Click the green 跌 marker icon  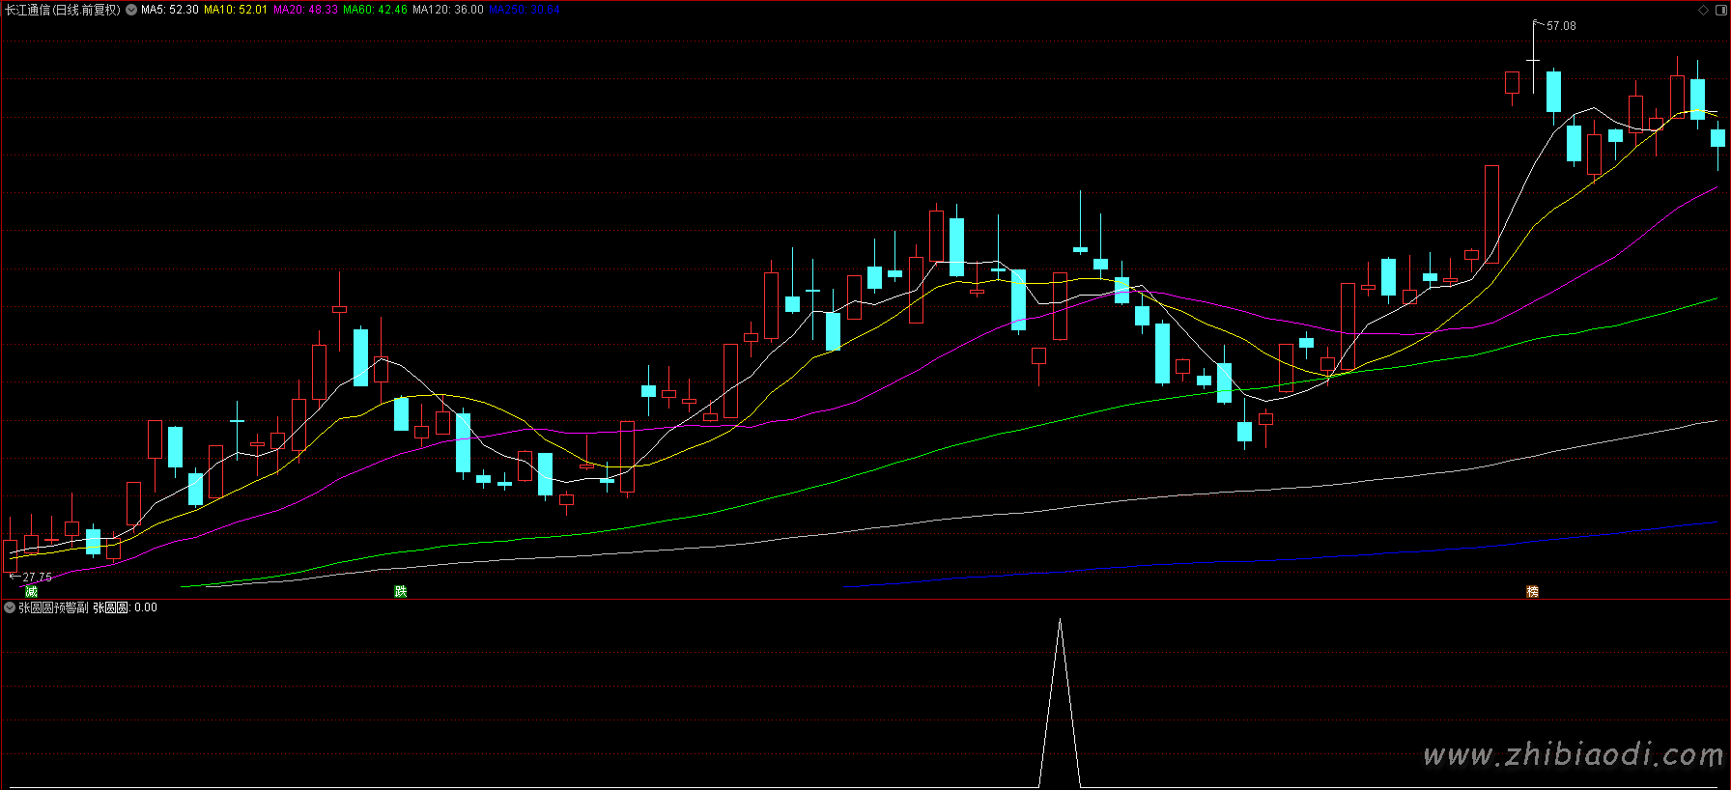401,591
